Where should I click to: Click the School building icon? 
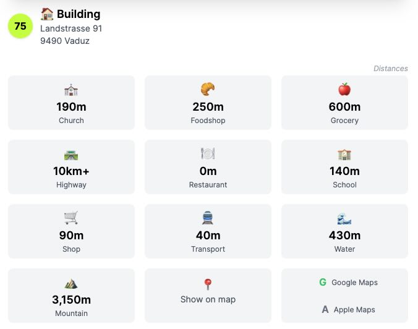pyautogui.click(x=344, y=155)
